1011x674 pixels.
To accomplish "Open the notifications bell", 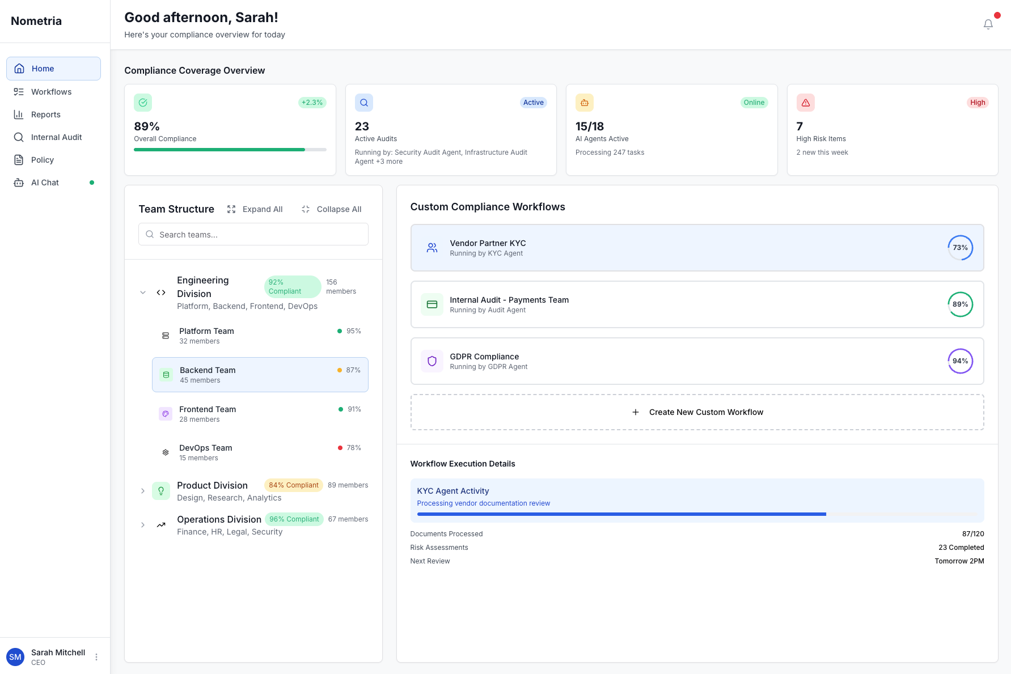I will (x=988, y=24).
